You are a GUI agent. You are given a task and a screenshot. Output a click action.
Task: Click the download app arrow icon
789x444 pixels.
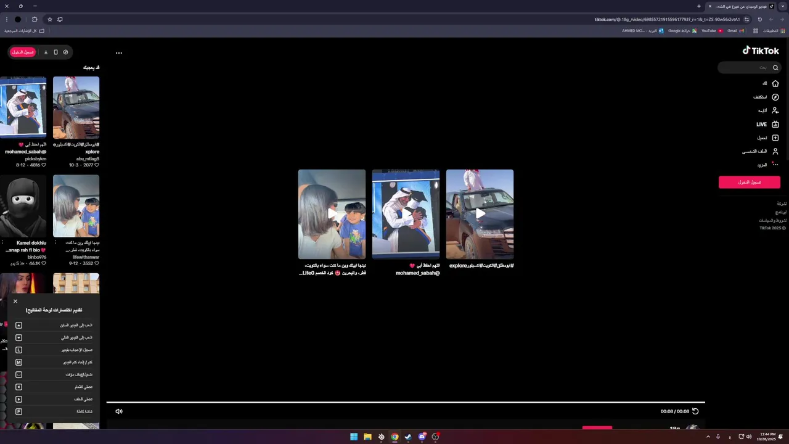46,52
